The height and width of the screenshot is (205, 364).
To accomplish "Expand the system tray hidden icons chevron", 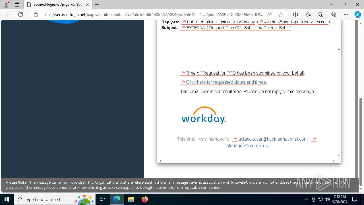I will [x=307, y=199].
